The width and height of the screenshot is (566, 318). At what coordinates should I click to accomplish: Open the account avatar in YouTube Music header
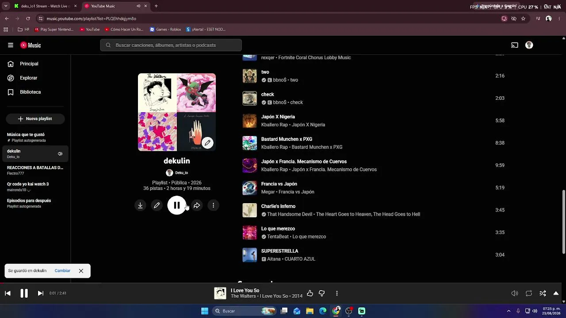[529, 45]
